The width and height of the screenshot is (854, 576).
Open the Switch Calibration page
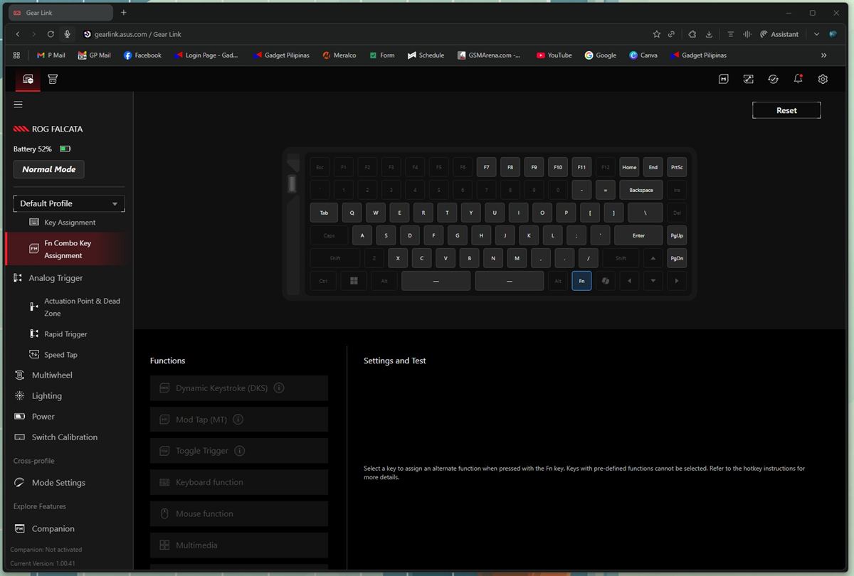click(64, 437)
